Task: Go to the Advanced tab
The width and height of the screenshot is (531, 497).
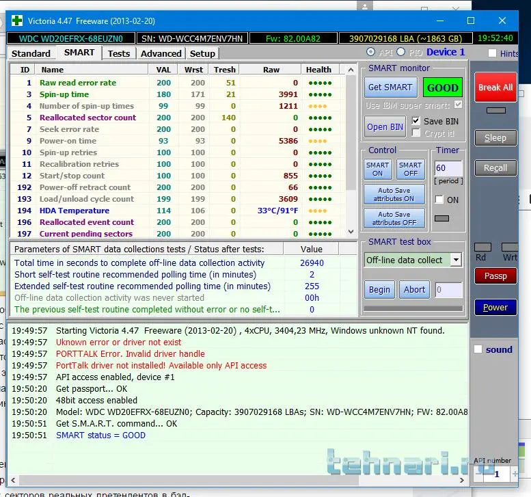Action: [x=161, y=53]
